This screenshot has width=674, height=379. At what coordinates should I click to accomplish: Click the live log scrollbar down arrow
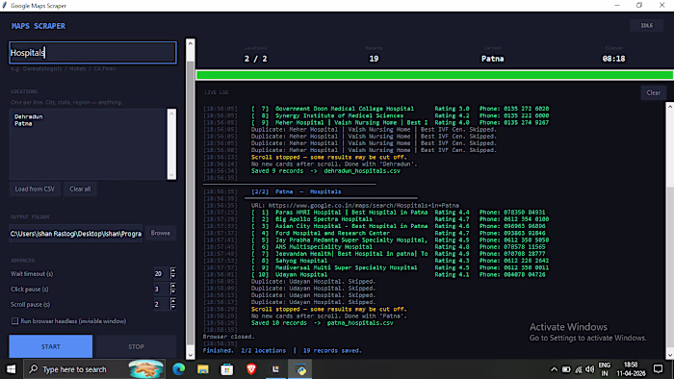click(x=670, y=355)
